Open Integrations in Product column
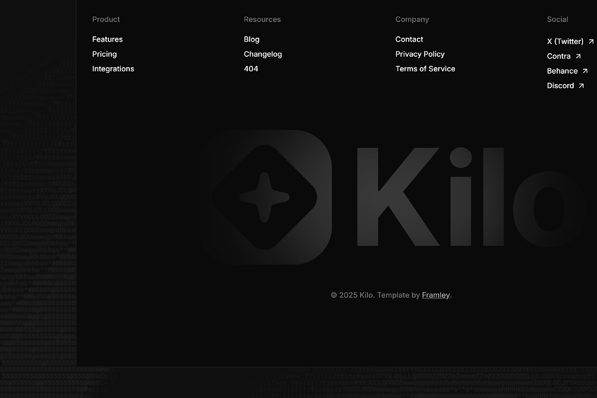Image resolution: width=597 pixels, height=398 pixels. pos(113,69)
